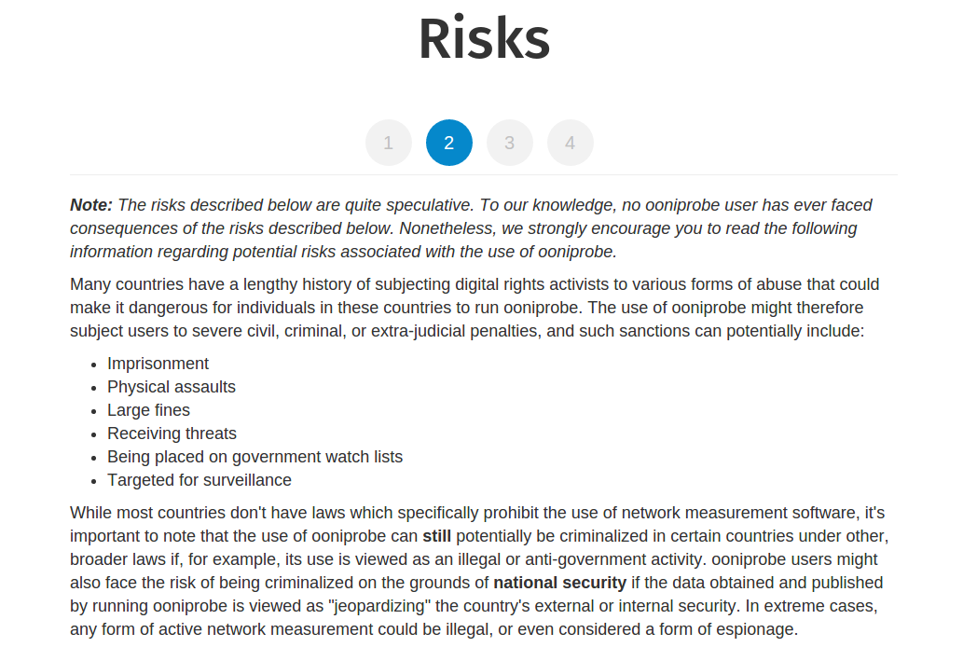Click the "Imprisonment" list item
The image size is (963, 647).
coord(158,364)
